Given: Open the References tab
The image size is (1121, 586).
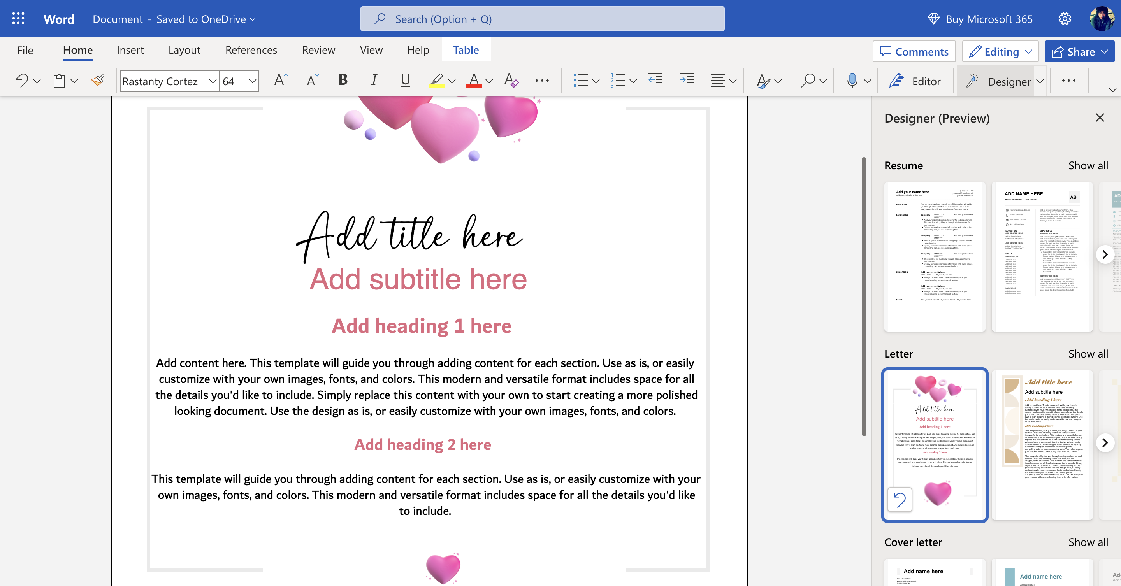Looking at the screenshot, I should tap(251, 50).
